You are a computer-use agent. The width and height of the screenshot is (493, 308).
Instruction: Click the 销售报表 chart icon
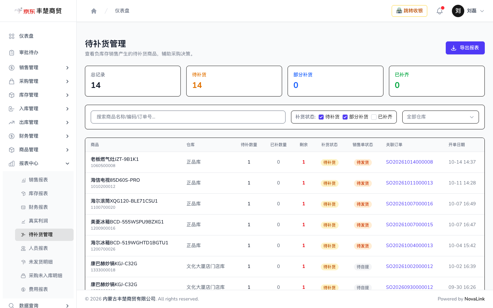[x=23, y=180]
